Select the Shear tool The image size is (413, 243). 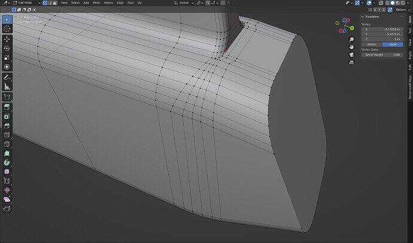click(7, 199)
